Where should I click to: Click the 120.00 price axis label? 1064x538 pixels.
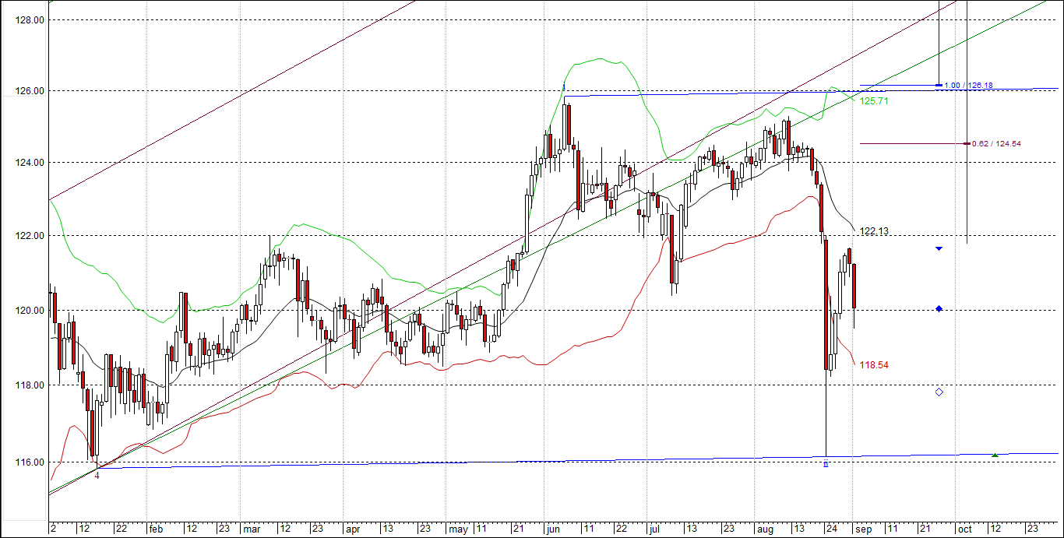click(29, 310)
